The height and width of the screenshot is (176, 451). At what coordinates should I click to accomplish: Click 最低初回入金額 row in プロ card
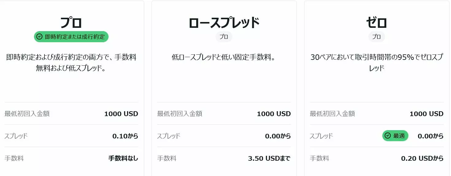[x=71, y=114]
